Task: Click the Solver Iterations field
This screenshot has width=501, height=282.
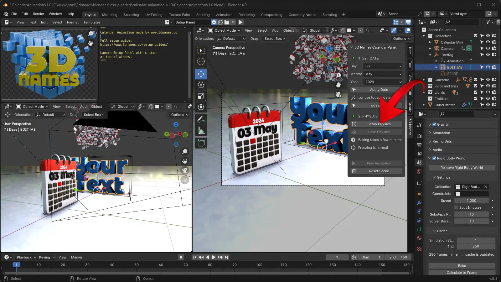Action: tap(472, 221)
